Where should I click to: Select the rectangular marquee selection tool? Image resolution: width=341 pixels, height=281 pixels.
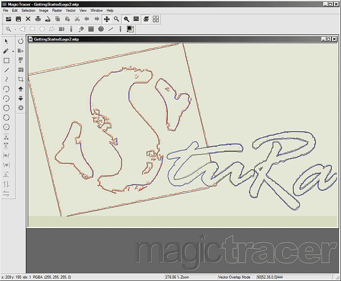(x=32, y=29)
